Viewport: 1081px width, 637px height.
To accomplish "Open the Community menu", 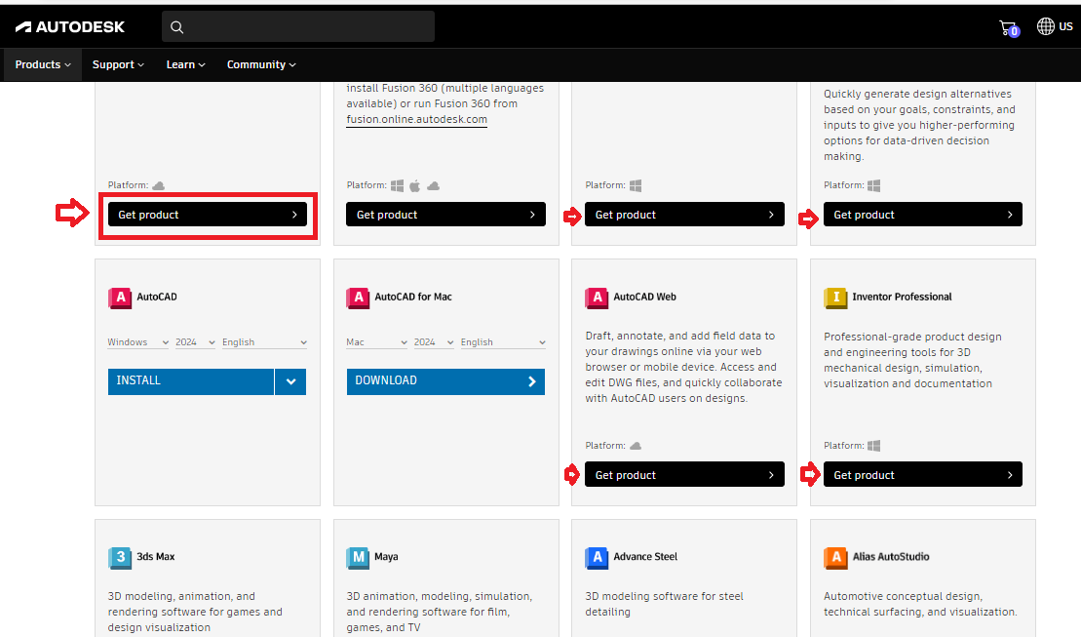I will (x=261, y=65).
